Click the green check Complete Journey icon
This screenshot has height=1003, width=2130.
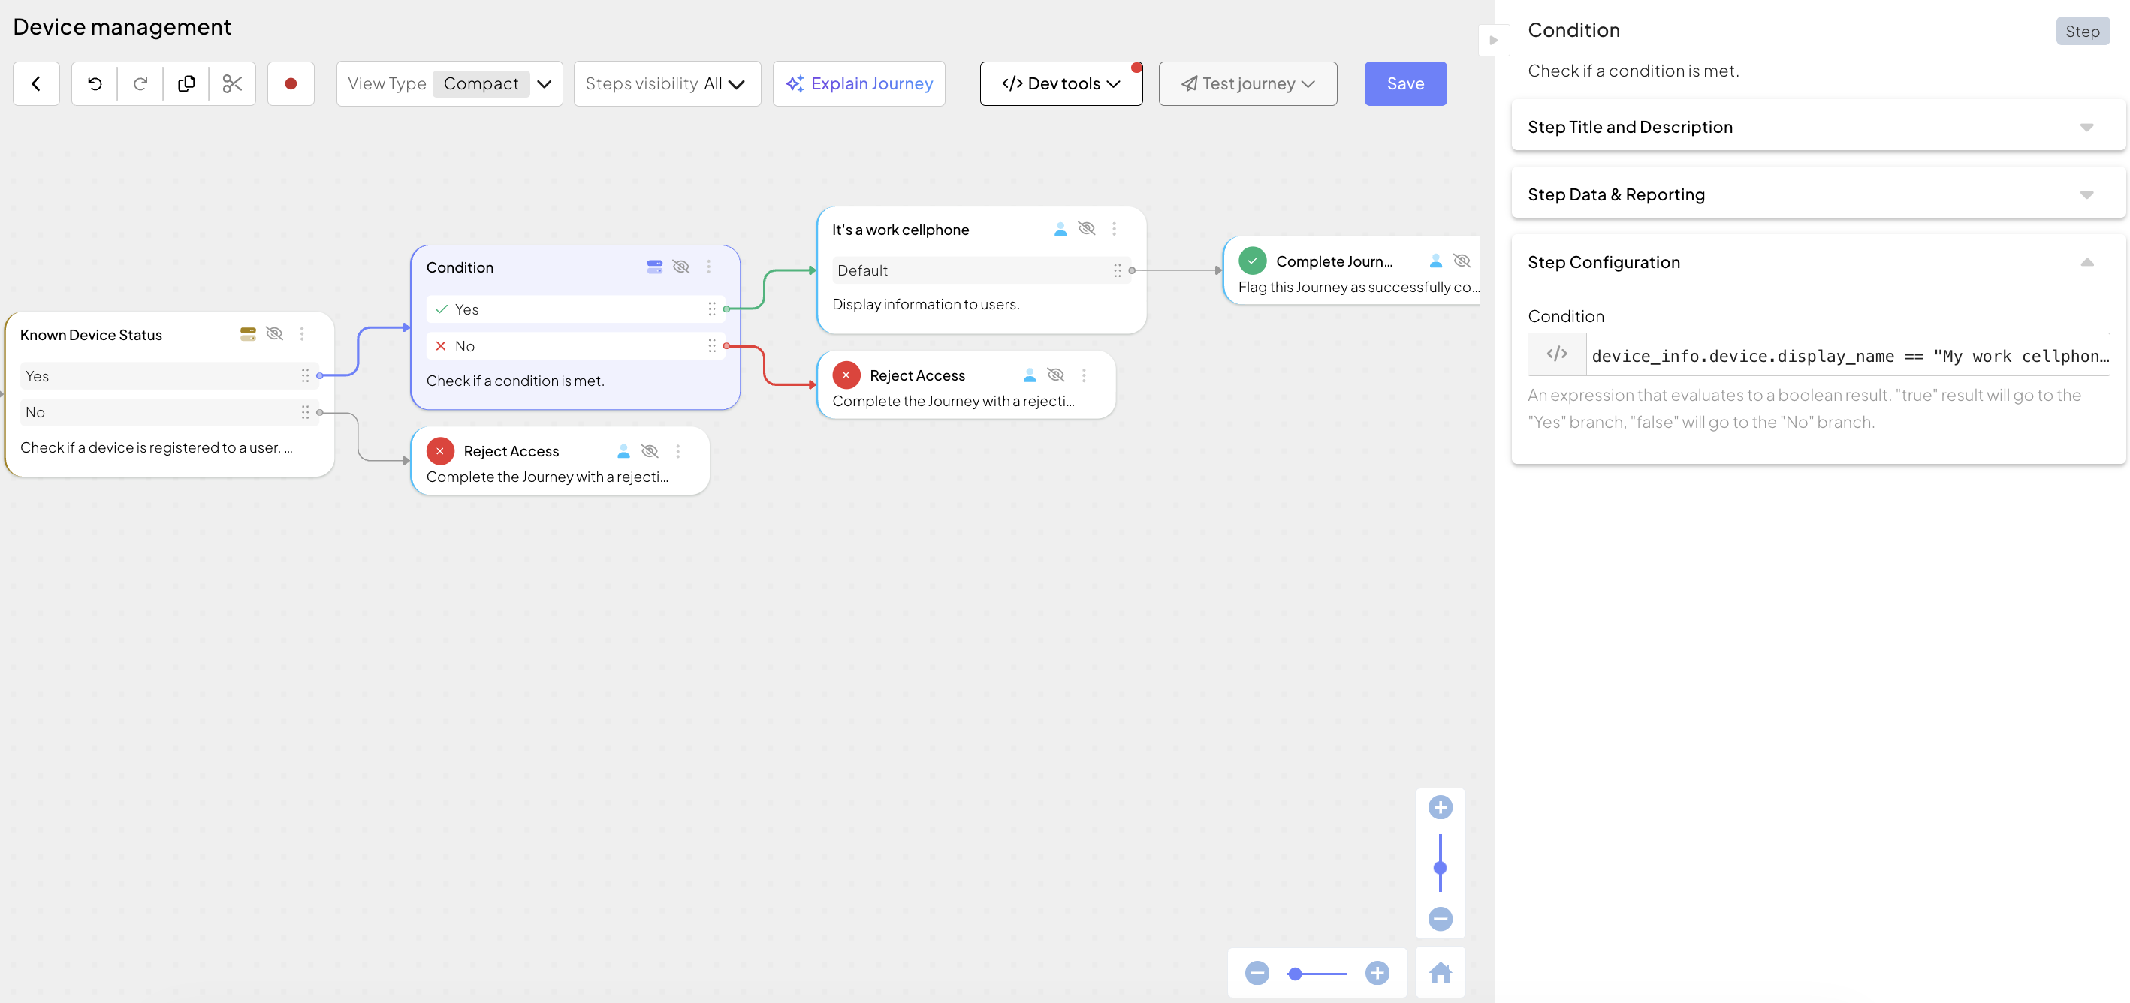click(1253, 261)
